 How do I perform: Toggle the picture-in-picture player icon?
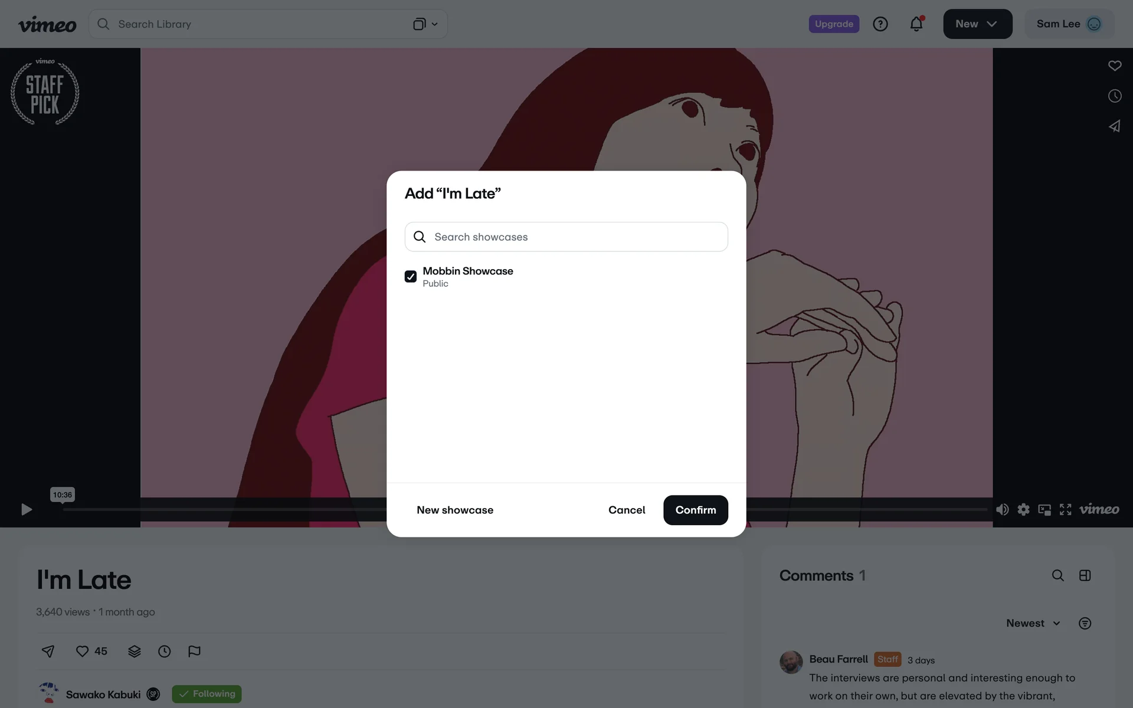tap(1044, 510)
